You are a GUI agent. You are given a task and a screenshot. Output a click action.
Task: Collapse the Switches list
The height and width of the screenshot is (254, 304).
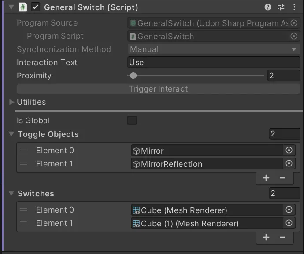click(x=11, y=193)
